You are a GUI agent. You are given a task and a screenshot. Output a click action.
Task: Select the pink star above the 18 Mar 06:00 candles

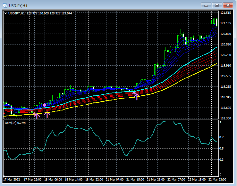[44, 105]
